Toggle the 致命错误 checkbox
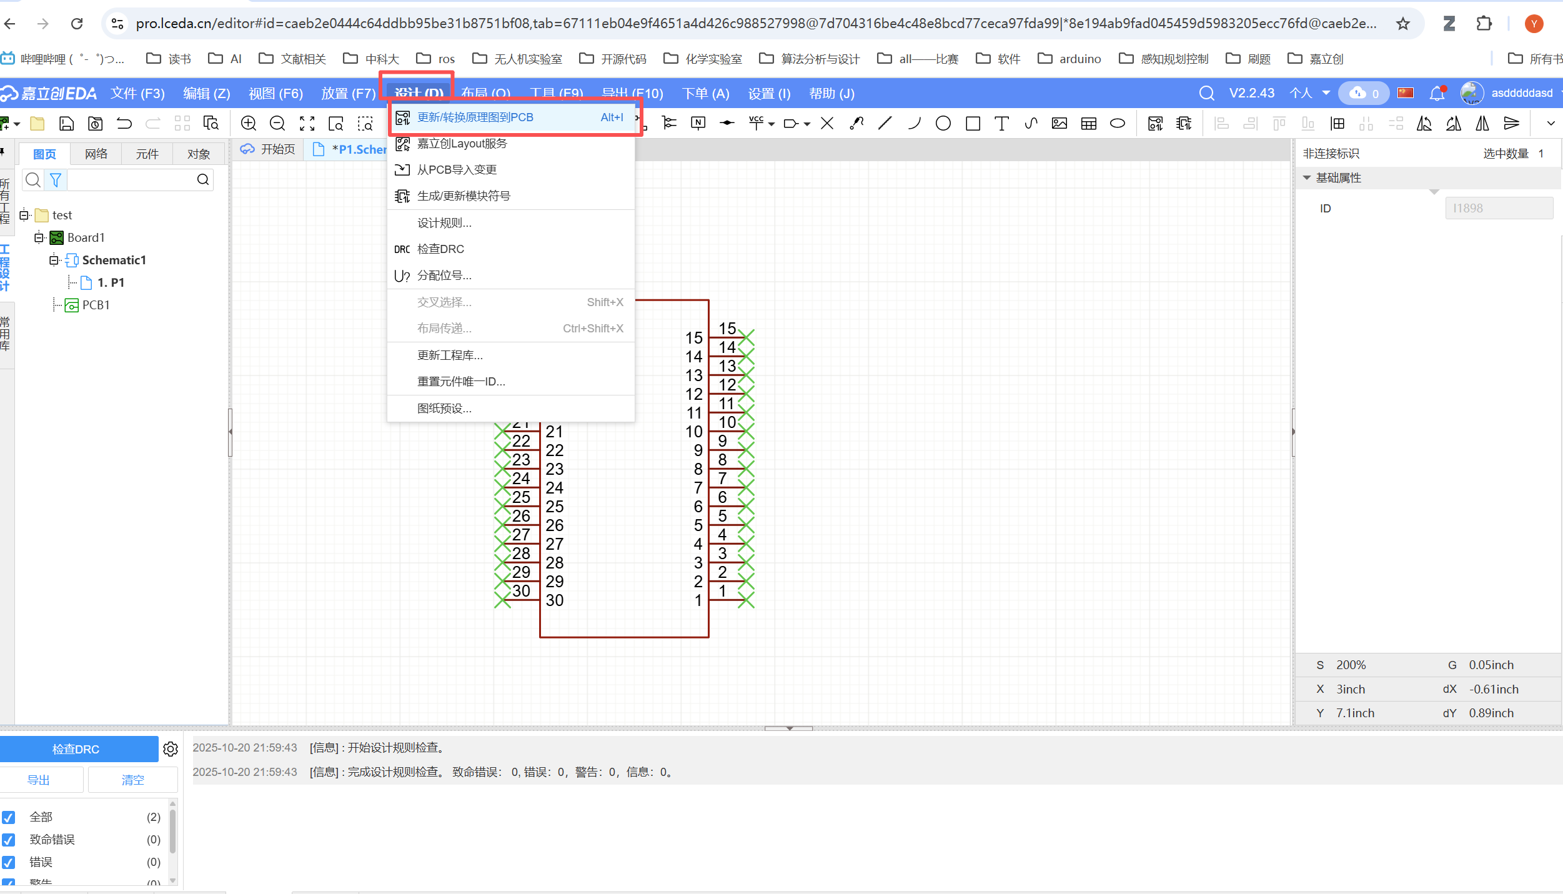 click(9, 840)
